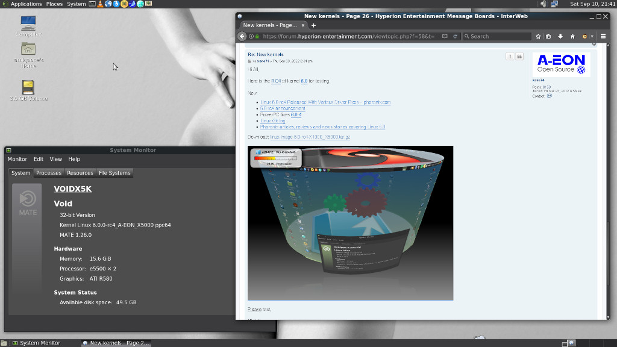View the secure connection padlock details
617x347 pixels.
click(257, 36)
